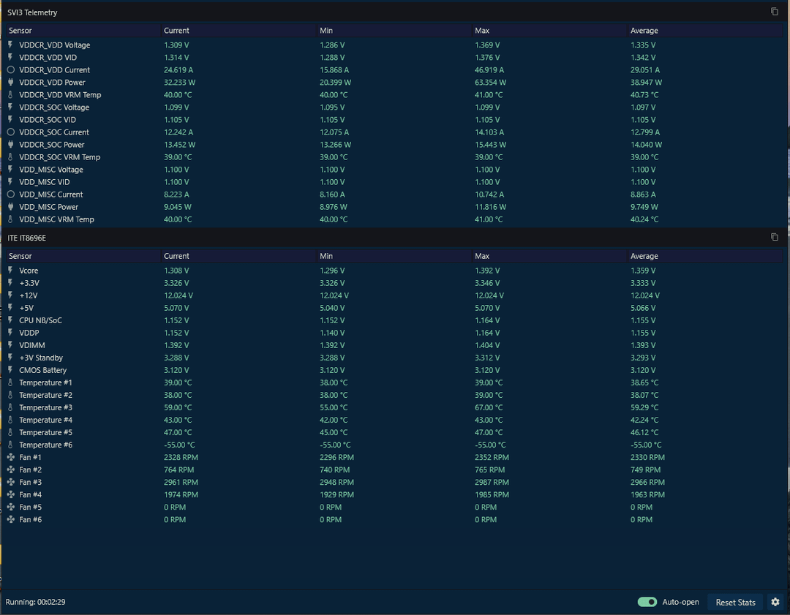Select the CMOS Battery sensor row
The image size is (790, 615).
click(394, 370)
